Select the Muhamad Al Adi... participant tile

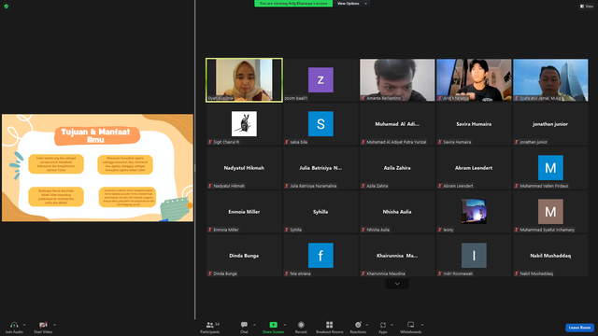coord(397,124)
